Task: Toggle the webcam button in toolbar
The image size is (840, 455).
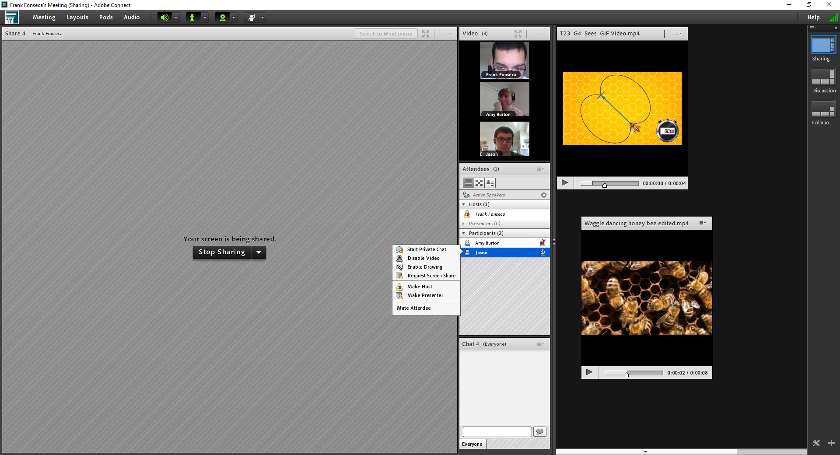Action: tap(222, 17)
